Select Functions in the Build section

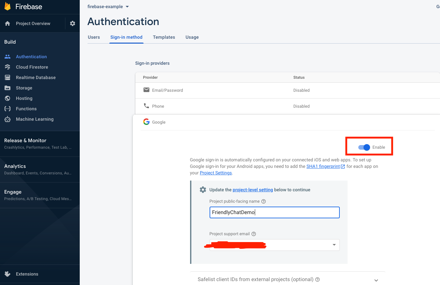pyautogui.click(x=26, y=108)
